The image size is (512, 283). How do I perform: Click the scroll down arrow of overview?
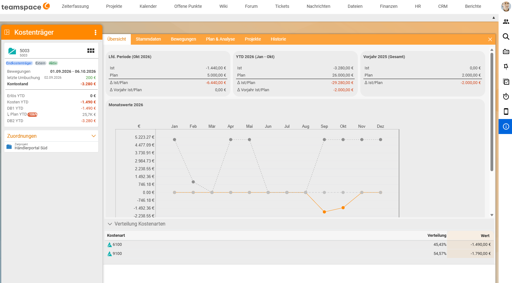click(492, 215)
